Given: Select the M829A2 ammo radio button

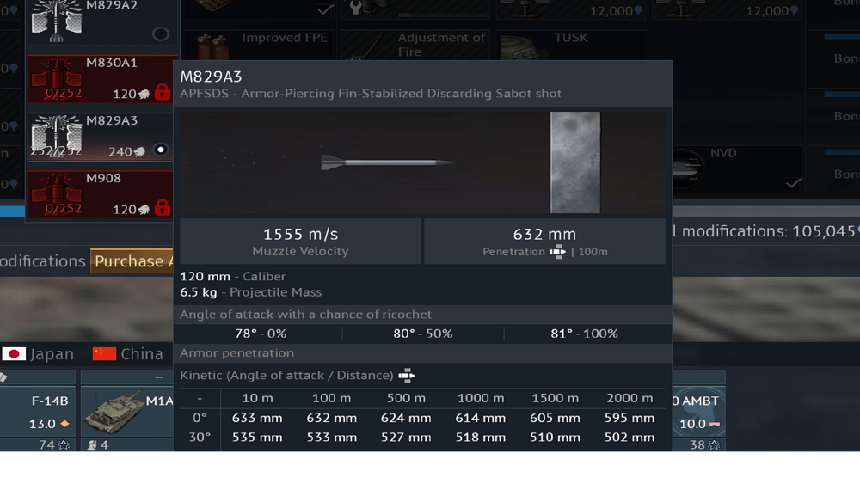Looking at the screenshot, I should pyautogui.click(x=161, y=34).
